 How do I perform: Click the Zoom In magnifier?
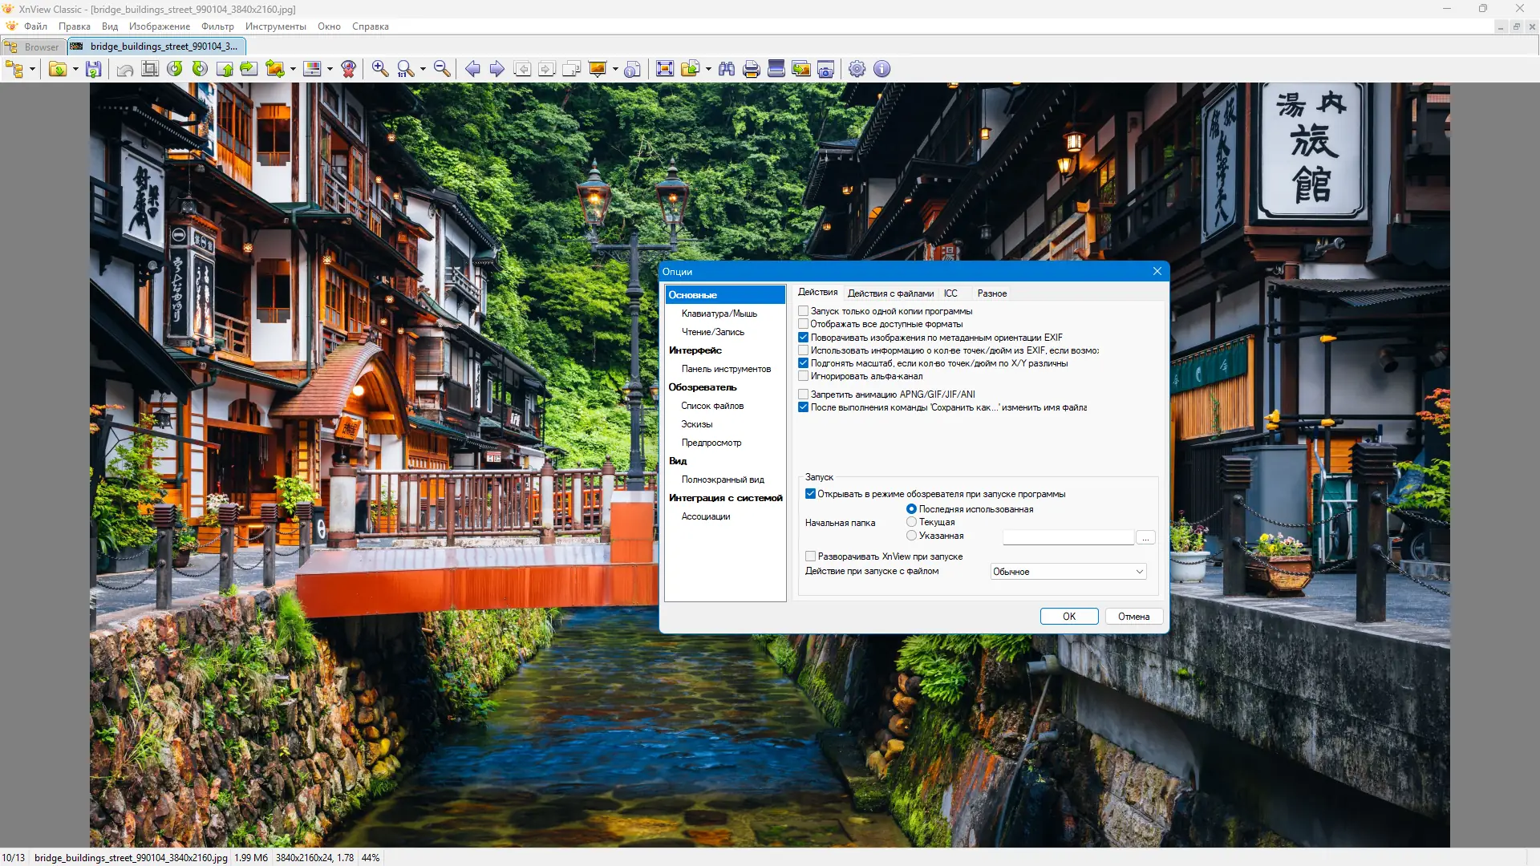[380, 69]
